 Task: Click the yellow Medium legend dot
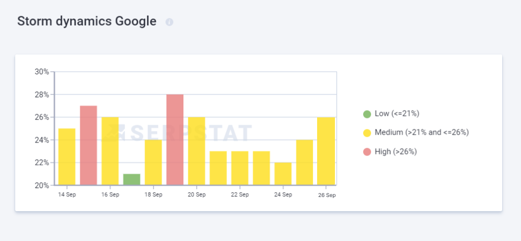(x=367, y=133)
